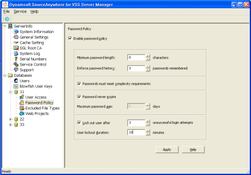Decrease unsuccessful login attempts value
251x175 pixels.
(148, 124)
